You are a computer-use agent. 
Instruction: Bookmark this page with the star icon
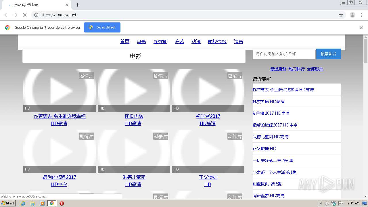(341, 15)
